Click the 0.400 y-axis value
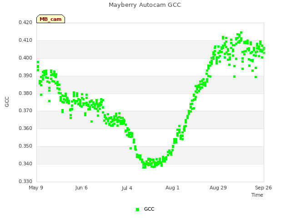291x218 pixels. point(25,58)
